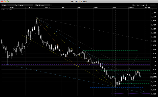
Task: Click the May 18 date label
Action: [x=131, y=8]
